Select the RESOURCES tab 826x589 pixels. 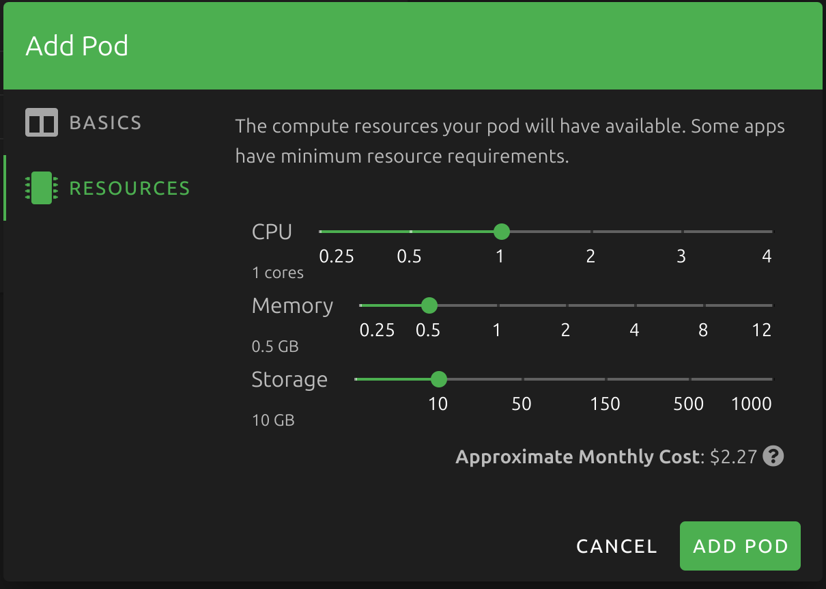[129, 188]
